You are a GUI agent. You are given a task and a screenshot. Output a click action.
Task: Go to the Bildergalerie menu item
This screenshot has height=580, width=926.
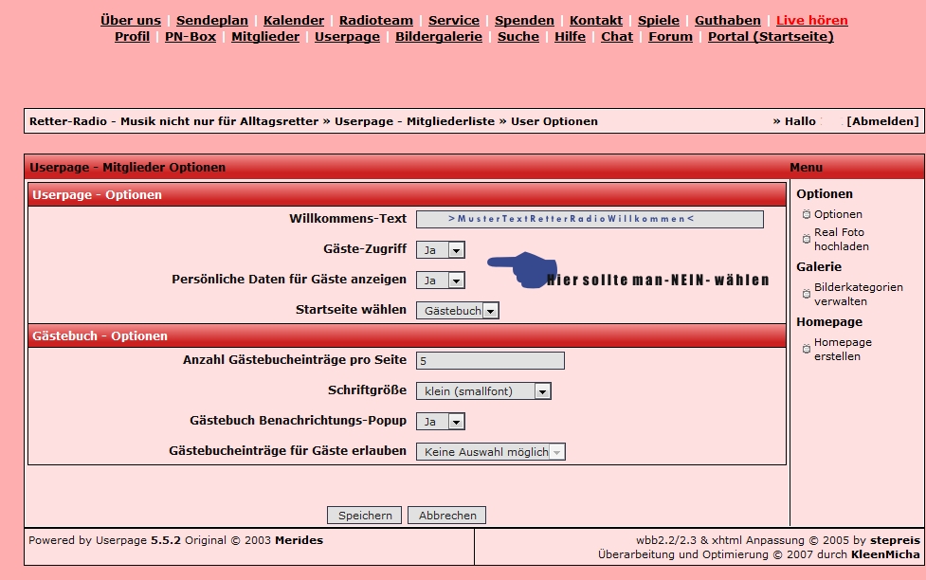(x=438, y=37)
